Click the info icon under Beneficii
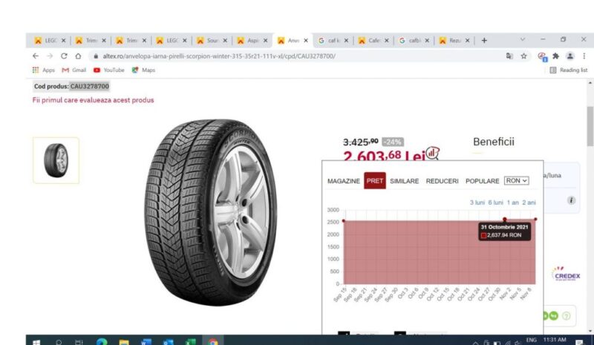Screen dimensions: 594x345 tap(571, 200)
